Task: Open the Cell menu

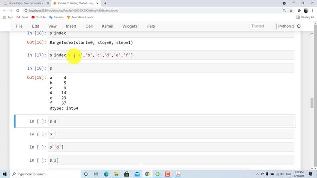Action: click(89, 26)
